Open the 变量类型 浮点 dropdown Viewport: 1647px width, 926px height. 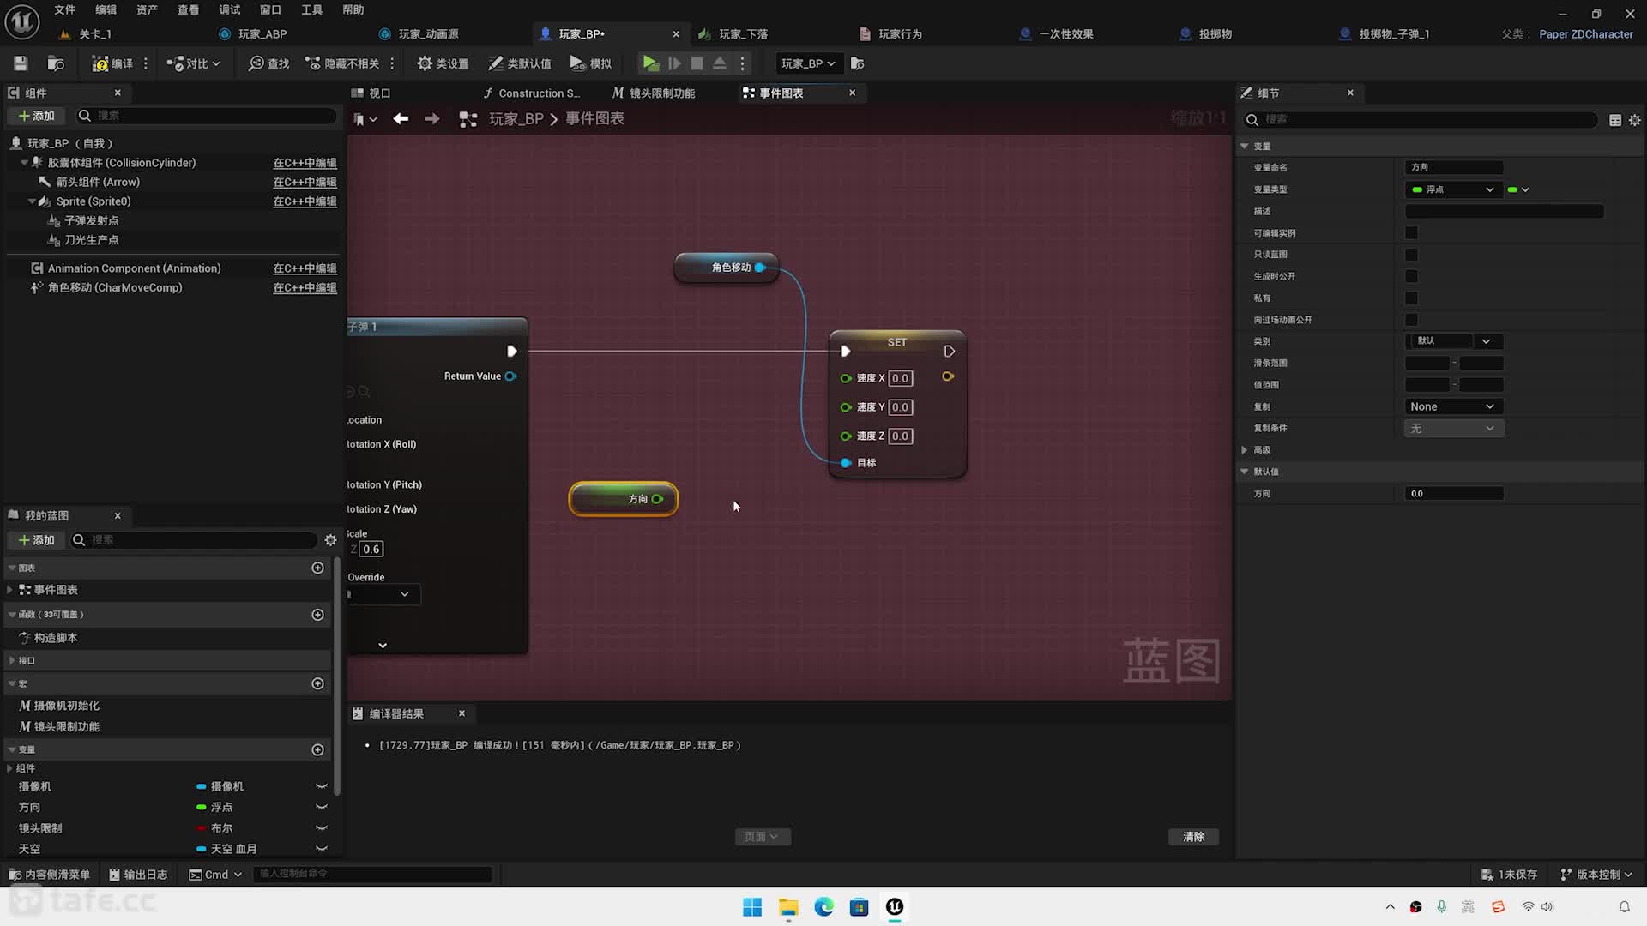pyautogui.click(x=1453, y=189)
